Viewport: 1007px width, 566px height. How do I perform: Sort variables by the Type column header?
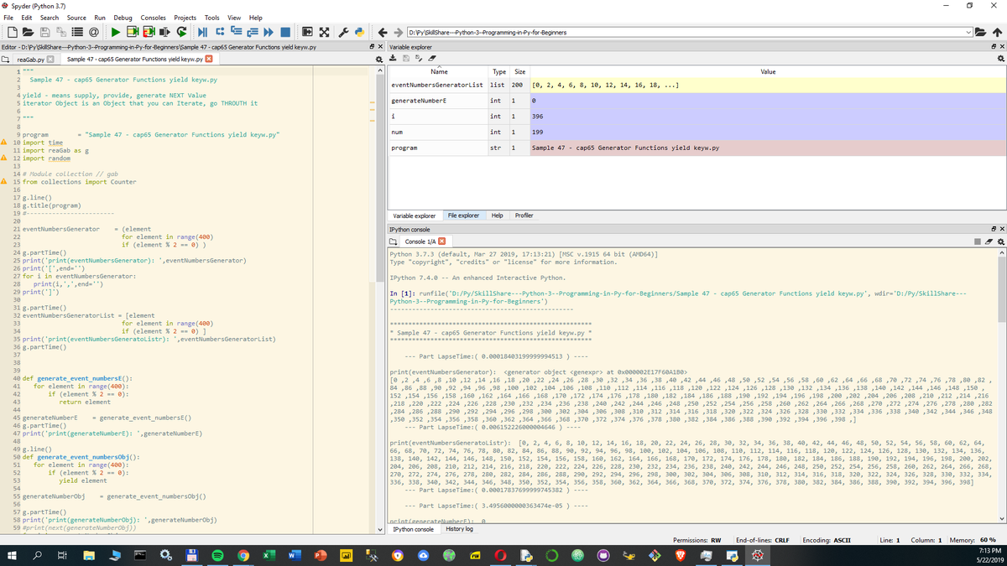[x=499, y=72]
